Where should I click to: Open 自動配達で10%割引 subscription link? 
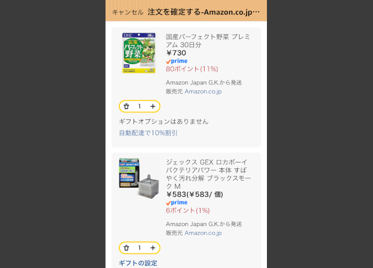(x=149, y=133)
